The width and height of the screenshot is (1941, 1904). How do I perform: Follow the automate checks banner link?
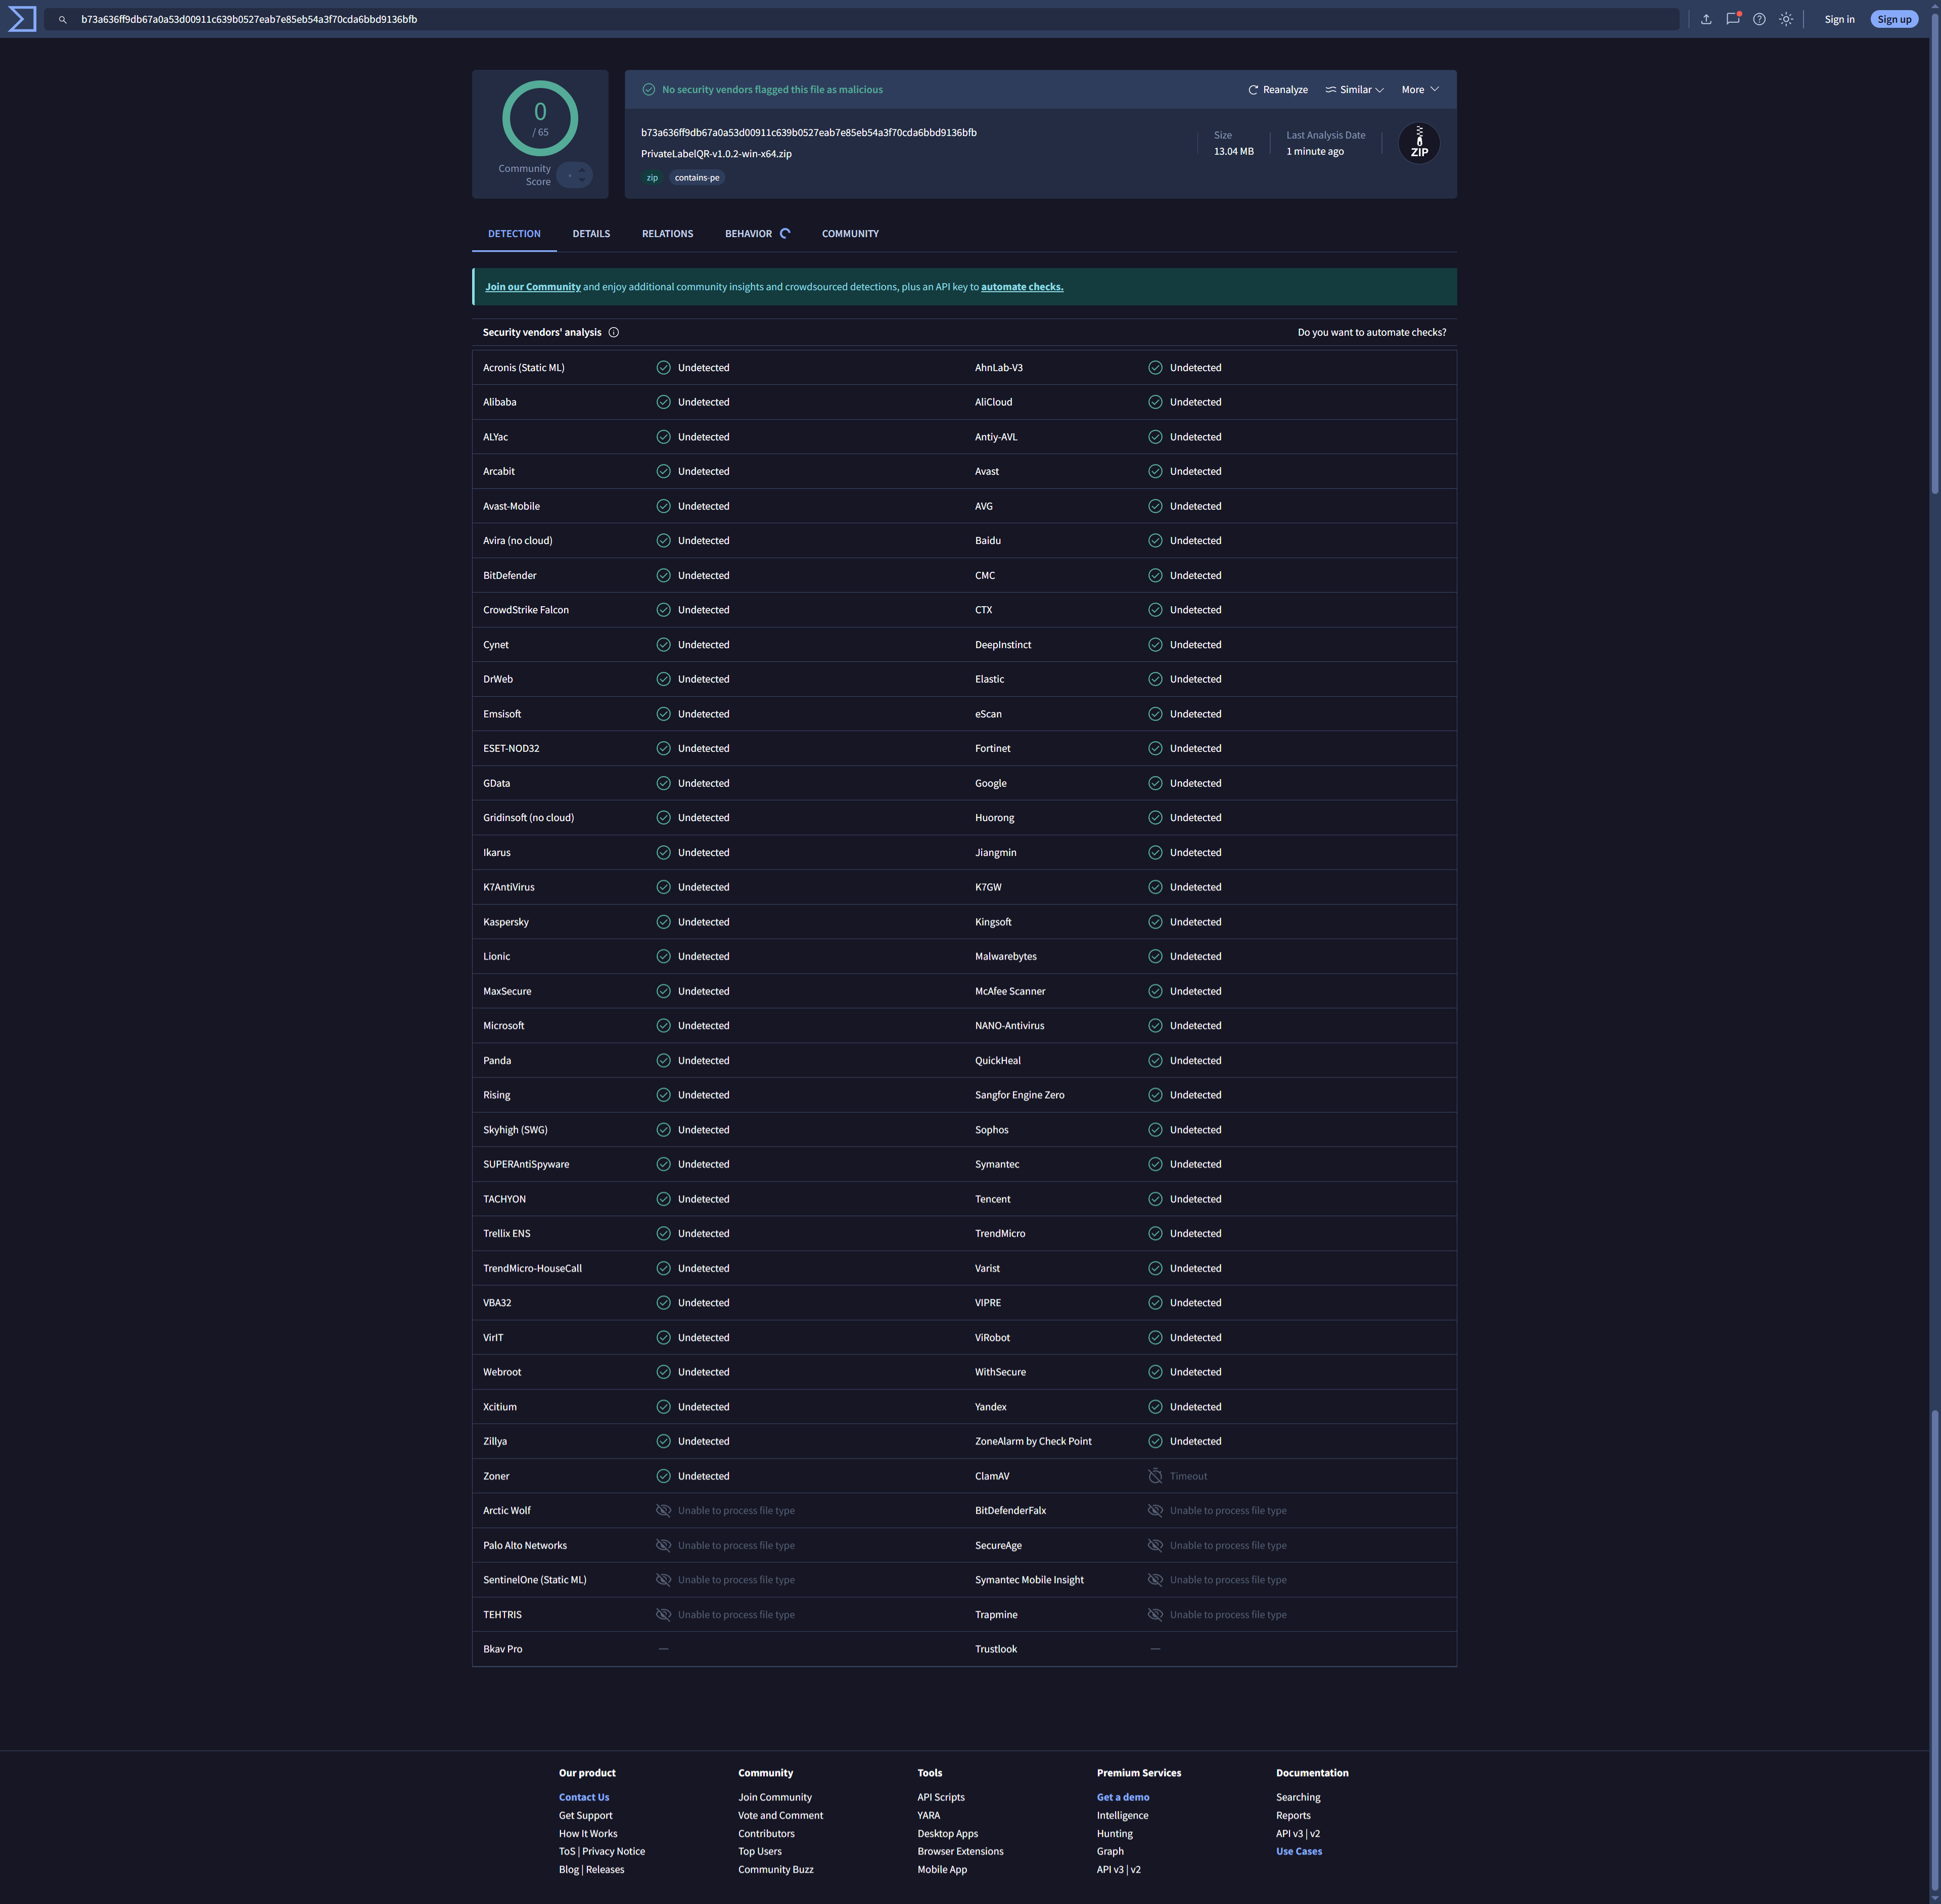[1022, 287]
